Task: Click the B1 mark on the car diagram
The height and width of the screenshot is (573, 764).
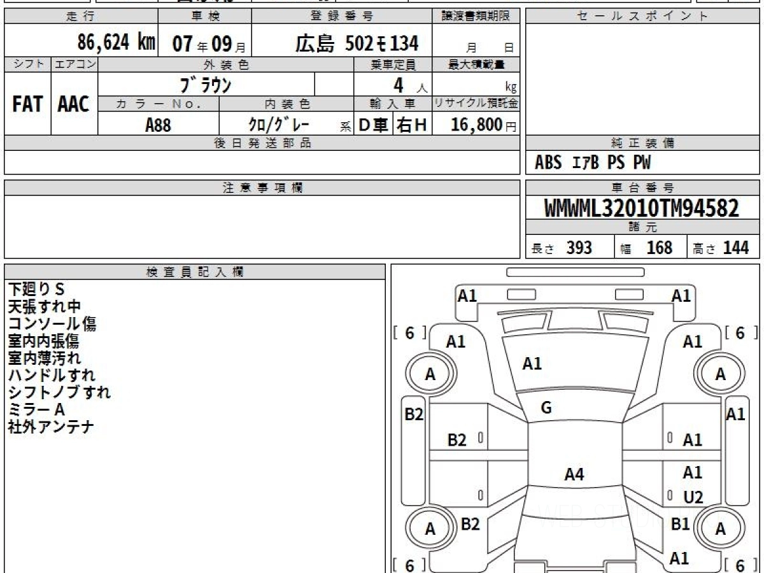Action: [681, 524]
